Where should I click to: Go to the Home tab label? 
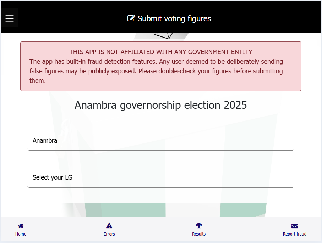21,234
